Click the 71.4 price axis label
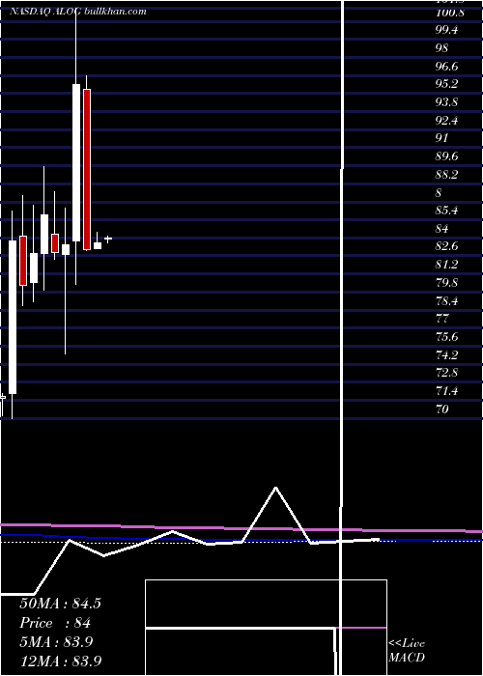The width and height of the screenshot is (483, 676). pos(446,391)
